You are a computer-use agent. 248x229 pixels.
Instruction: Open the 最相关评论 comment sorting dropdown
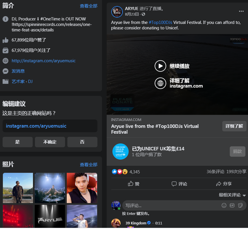pyautogui.click(x=232, y=195)
